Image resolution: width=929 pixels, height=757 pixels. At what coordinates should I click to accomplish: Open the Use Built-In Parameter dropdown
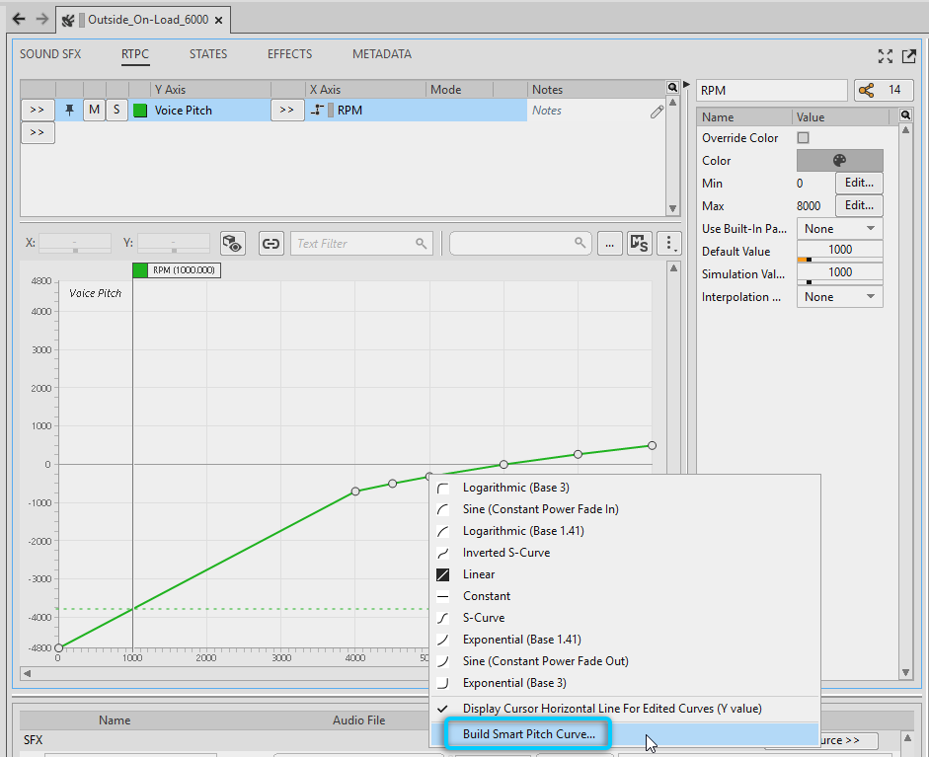[839, 228]
